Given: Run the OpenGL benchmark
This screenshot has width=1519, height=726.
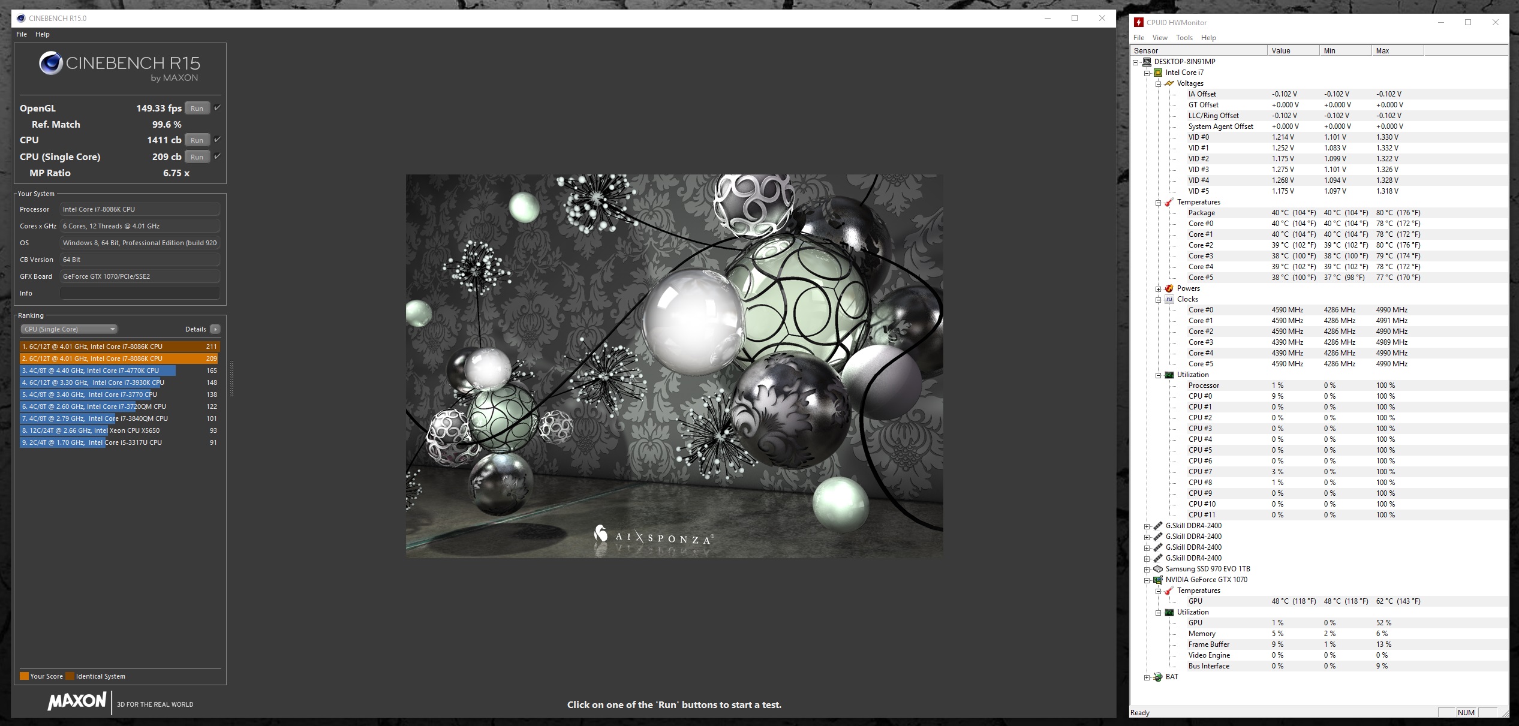Looking at the screenshot, I should pyautogui.click(x=197, y=109).
